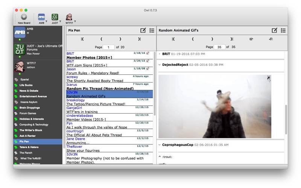
Task: Open The Official All About Pets Thread
Action: click(x=109, y=133)
